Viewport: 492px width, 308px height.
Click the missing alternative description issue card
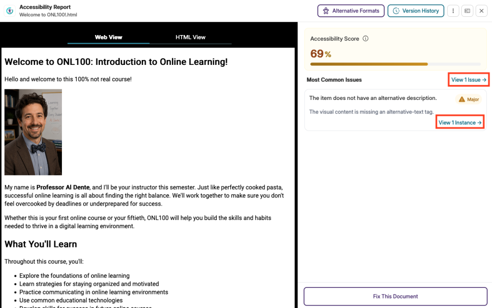click(x=395, y=110)
